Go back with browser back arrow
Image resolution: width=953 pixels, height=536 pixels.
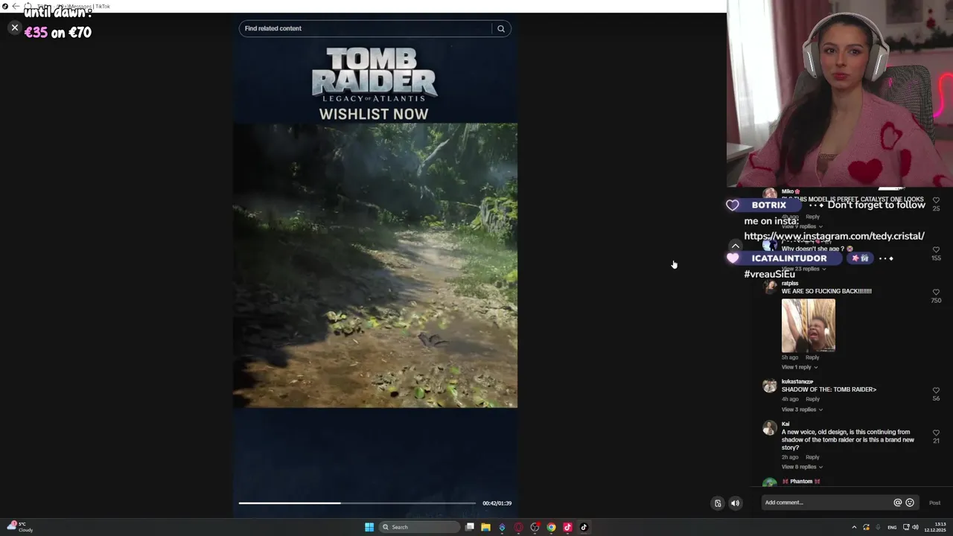[x=16, y=6]
